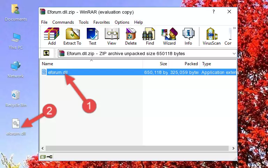Close the WinRAR window

[229, 12]
